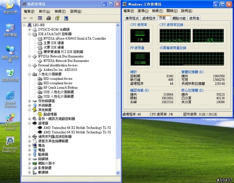Click the CPU 使用率 3% gauge
This screenshot has height=183, width=234.
point(140,36)
